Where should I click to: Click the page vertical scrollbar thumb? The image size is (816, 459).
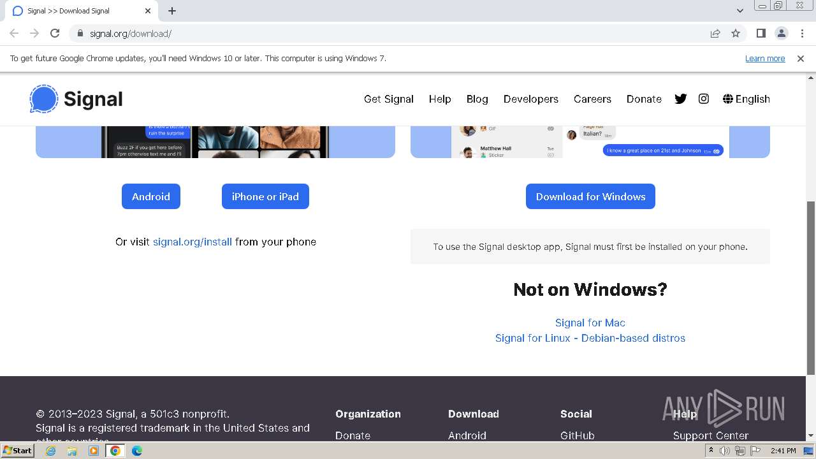(811, 288)
